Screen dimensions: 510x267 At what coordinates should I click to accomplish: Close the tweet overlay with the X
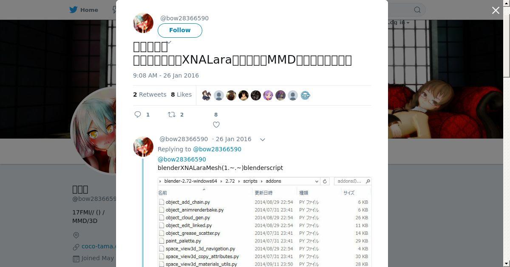496,10
